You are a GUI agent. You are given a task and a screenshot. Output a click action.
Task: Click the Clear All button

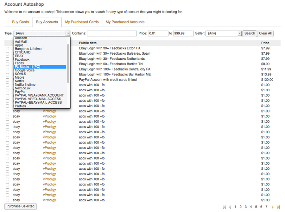point(265,33)
